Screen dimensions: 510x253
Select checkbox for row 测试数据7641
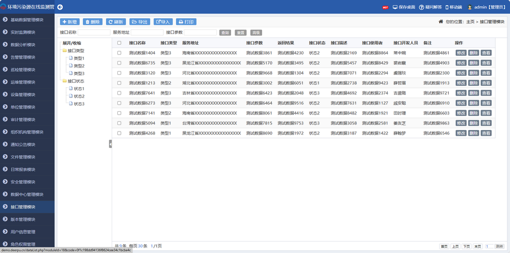119,93
